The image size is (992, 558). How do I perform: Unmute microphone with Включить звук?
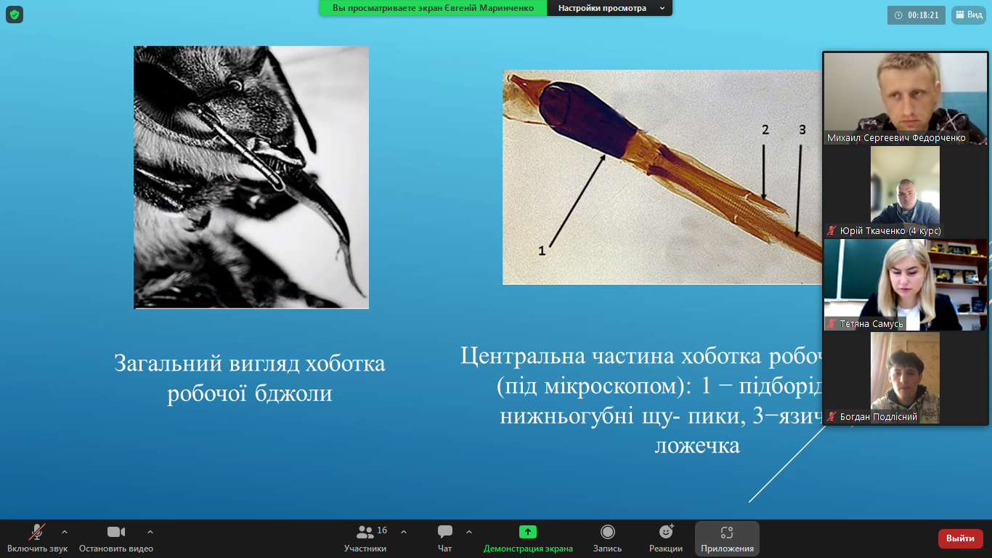tap(37, 538)
